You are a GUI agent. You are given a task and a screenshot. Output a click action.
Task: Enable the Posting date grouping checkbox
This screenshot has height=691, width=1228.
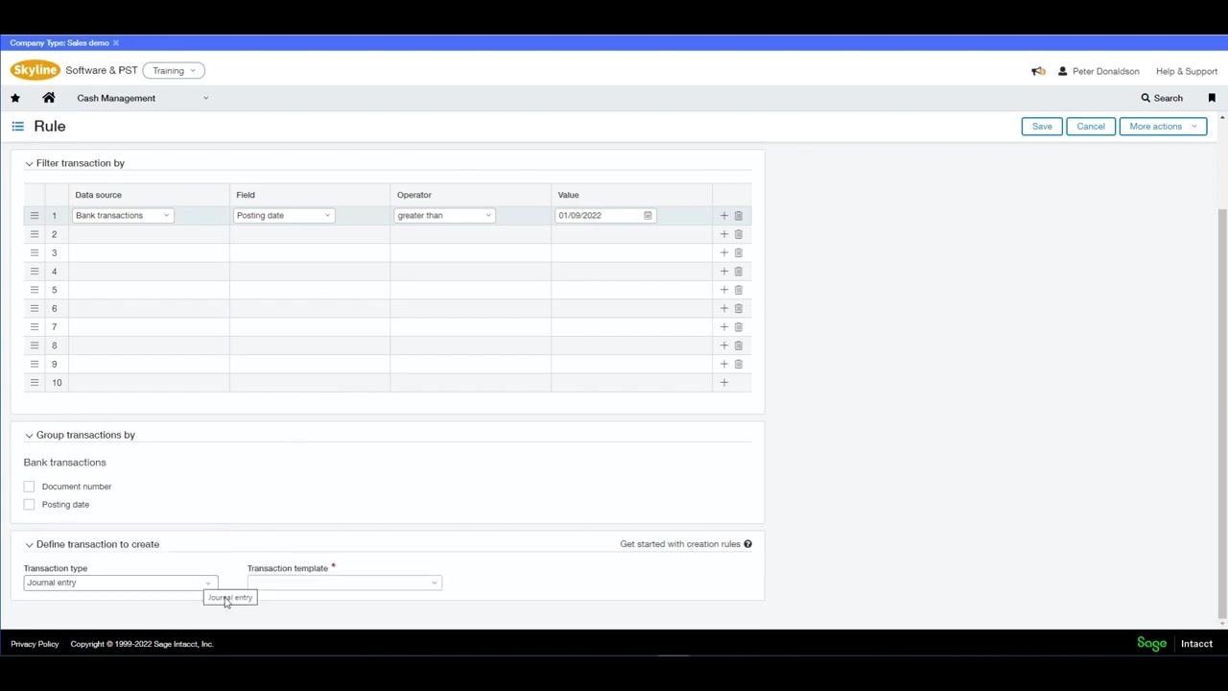pos(29,505)
